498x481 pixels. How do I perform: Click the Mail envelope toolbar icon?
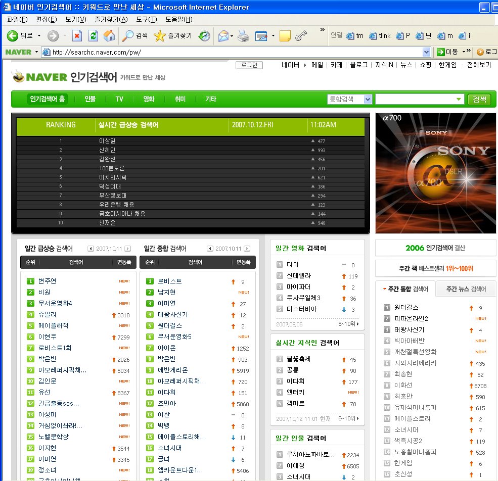(223, 35)
